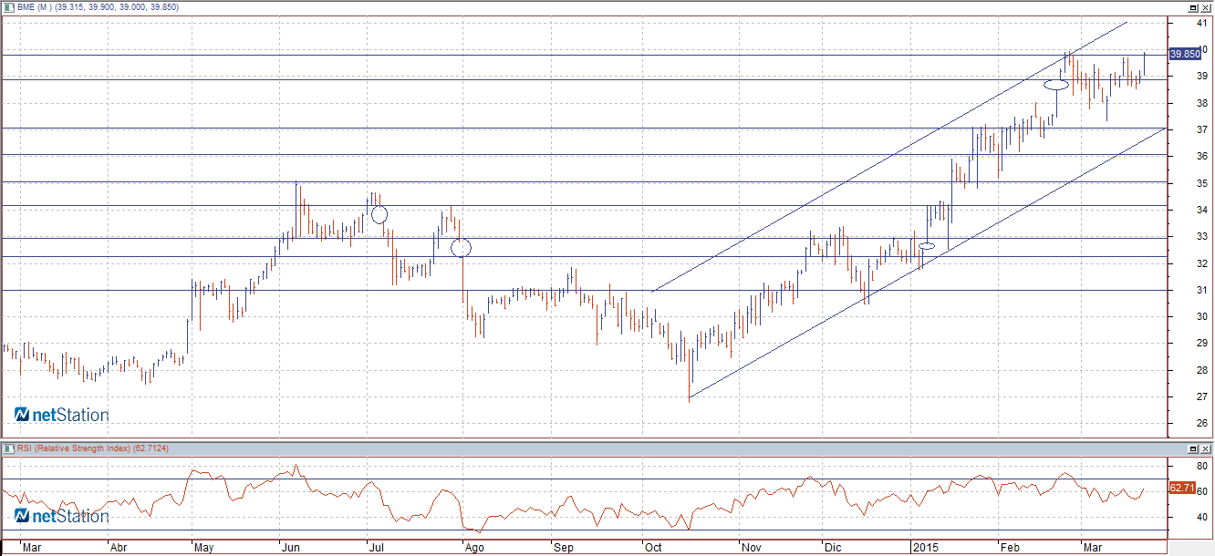The height and width of the screenshot is (556, 1215).
Task: Click the Abr month label
Action: pyautogui.click(x=119, y=548)
